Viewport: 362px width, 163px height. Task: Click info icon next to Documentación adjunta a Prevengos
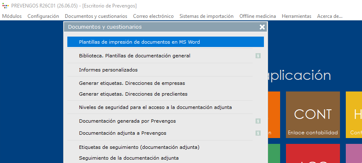258,133
